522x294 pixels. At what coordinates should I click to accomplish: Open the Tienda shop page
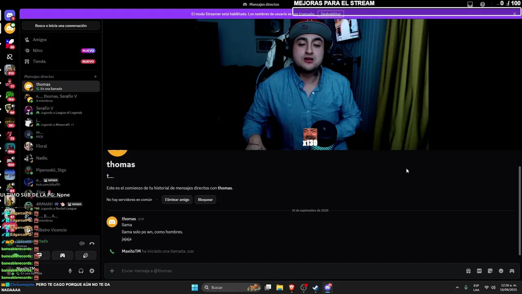(61, 61)
